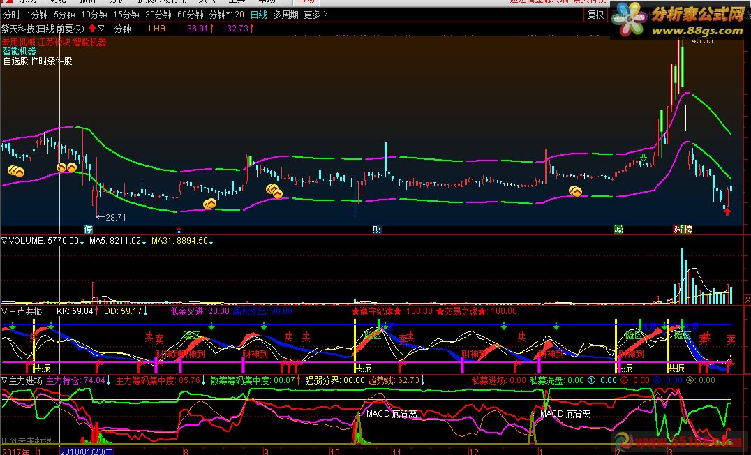This screenshot has width=751, height=455.
Task: Click green down-arrow outline on candles
Action: pos(644,157)
